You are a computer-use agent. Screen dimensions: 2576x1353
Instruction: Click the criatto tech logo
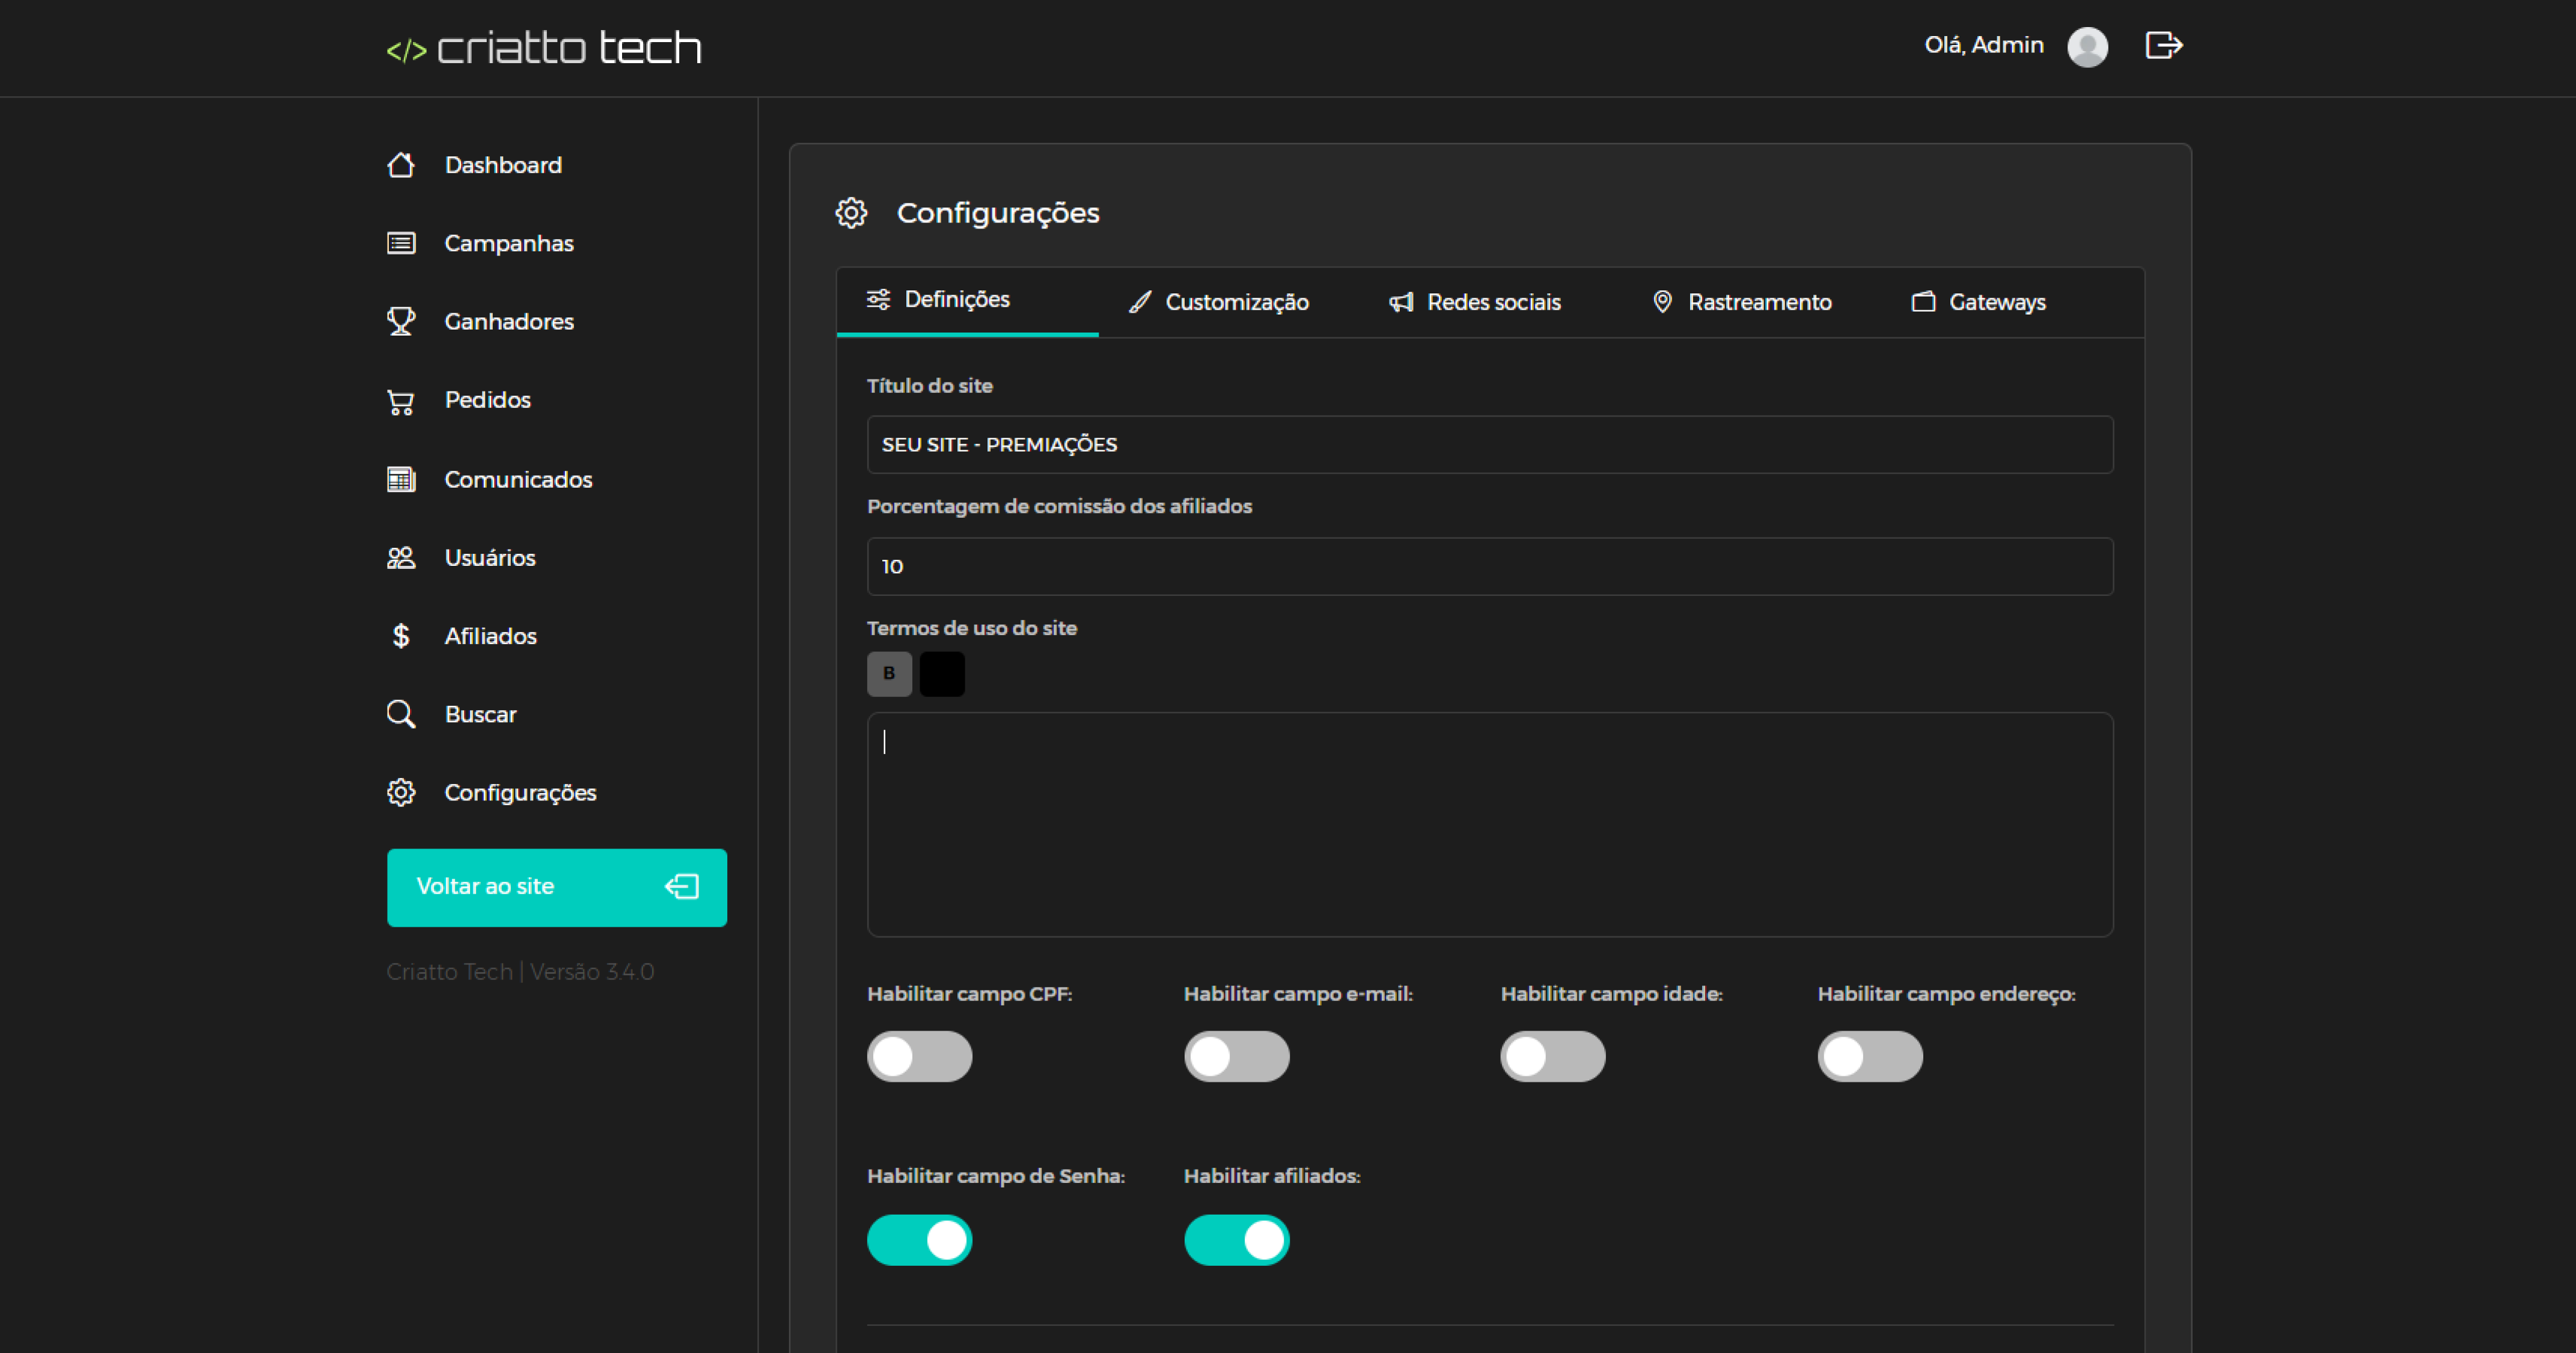tap(544, 48)
